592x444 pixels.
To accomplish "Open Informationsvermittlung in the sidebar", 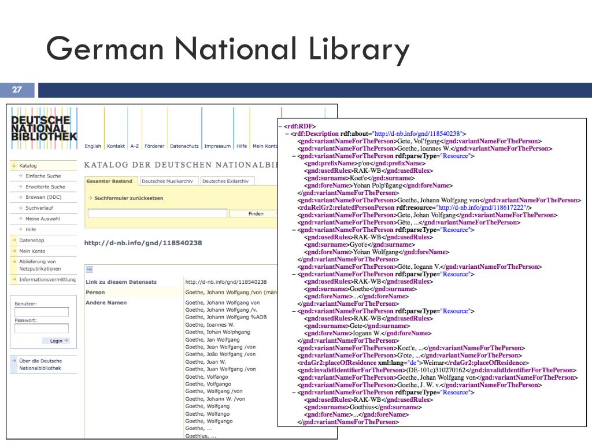I will [x=47, y=280].
